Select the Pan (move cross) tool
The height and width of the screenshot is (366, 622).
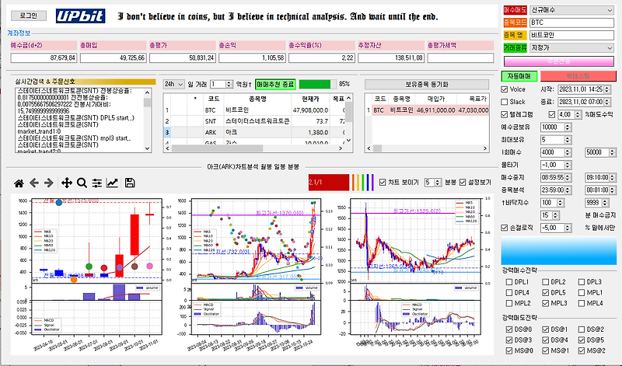(67, 183)
